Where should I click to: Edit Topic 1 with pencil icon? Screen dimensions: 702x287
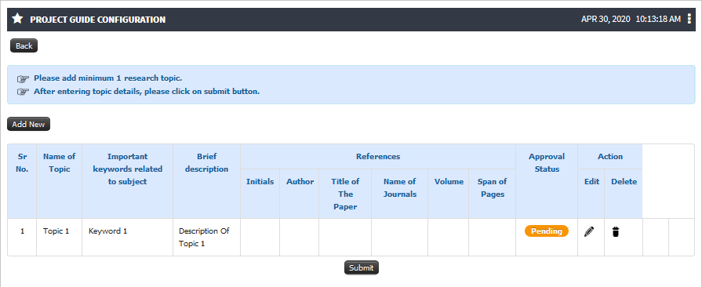tap(589, 231)
